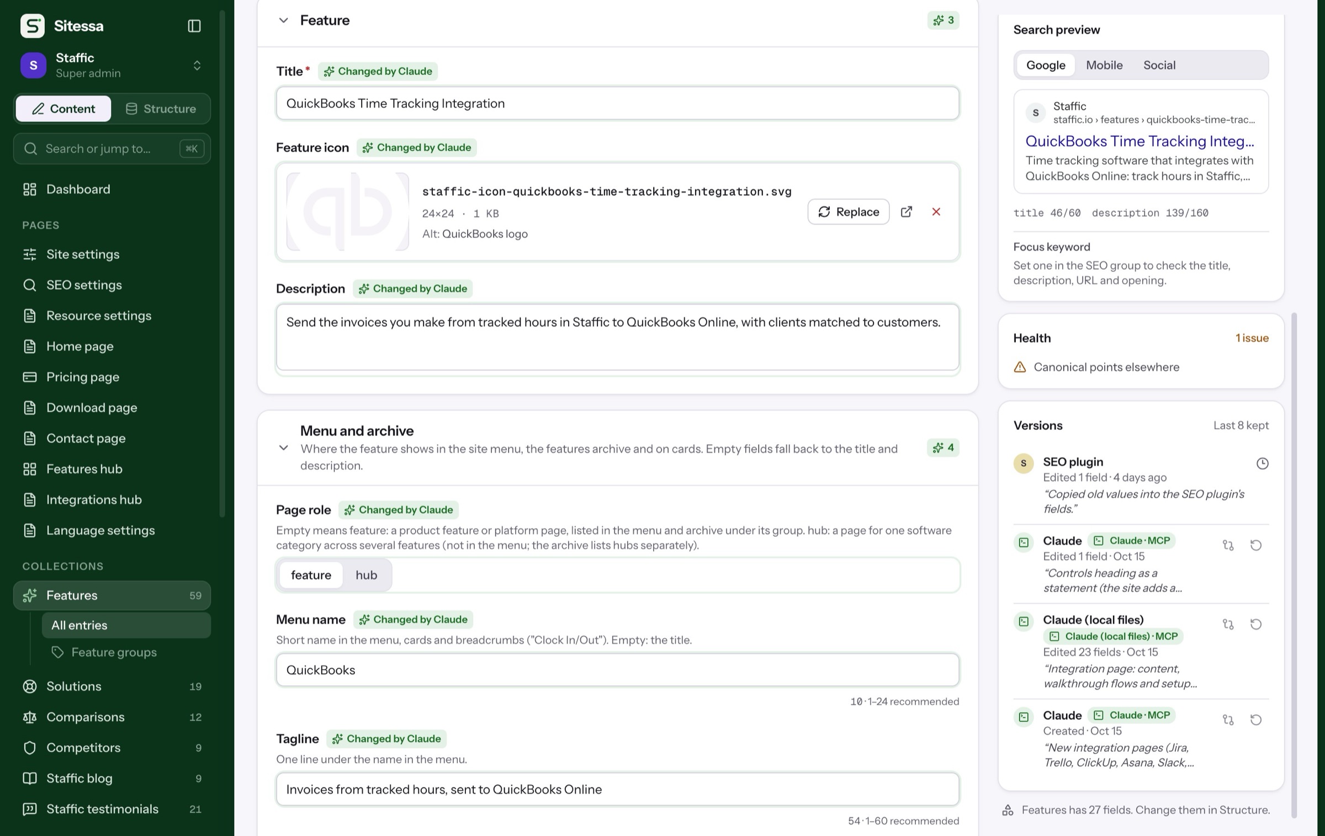Open the Solutions collection
The image size is (1325, 836).
pos(112,686)
